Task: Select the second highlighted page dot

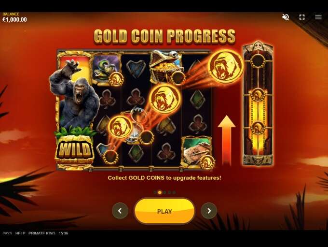Action: pos(160,192)
